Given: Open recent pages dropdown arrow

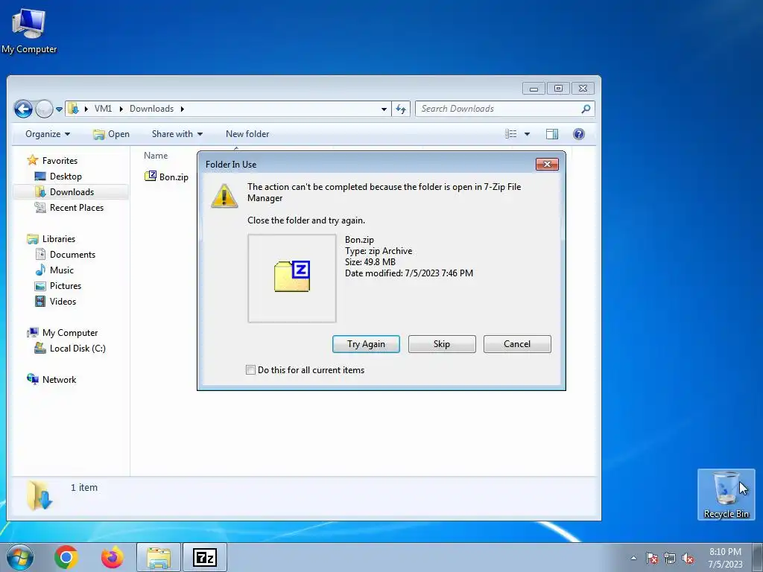Looking at the screenshot, I should click(59, 109).
